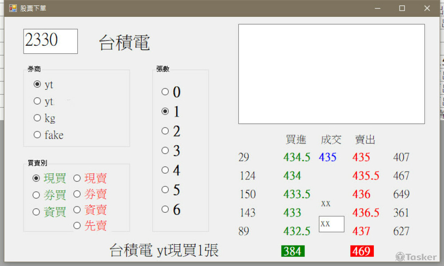Click ask volume 467
This screenshot has width=444, height=266.
tap(401, 176)
